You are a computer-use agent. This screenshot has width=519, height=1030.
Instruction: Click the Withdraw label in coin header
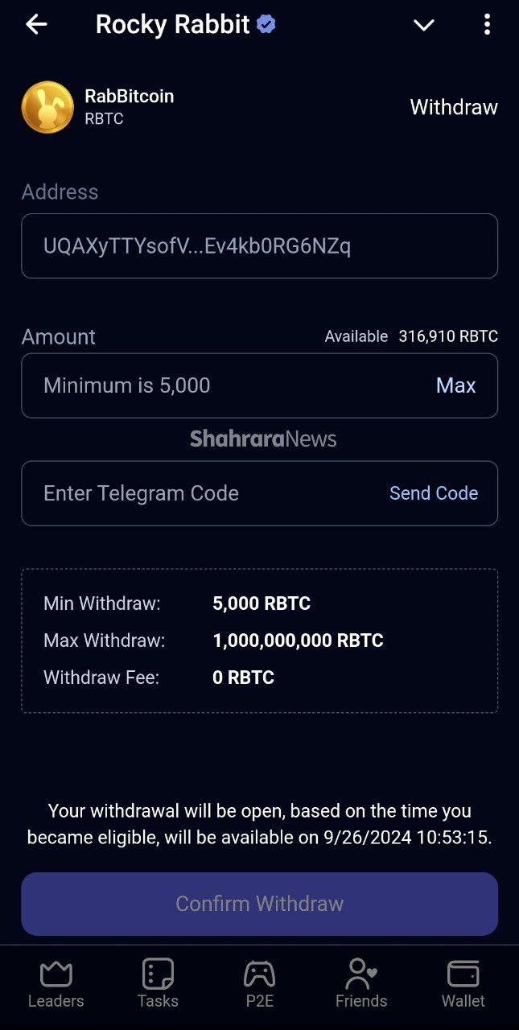coord(454,107)
